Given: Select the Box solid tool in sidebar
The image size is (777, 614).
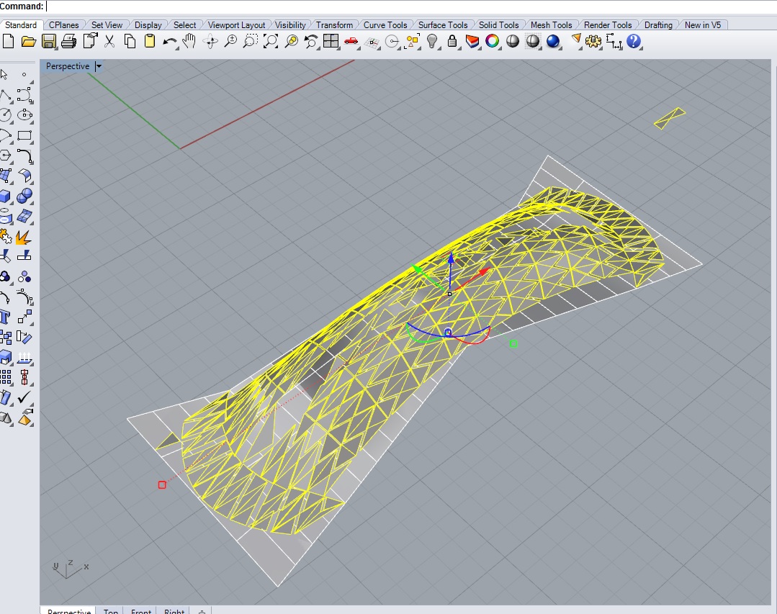Looking at the screenshot, I should [6, 196].
